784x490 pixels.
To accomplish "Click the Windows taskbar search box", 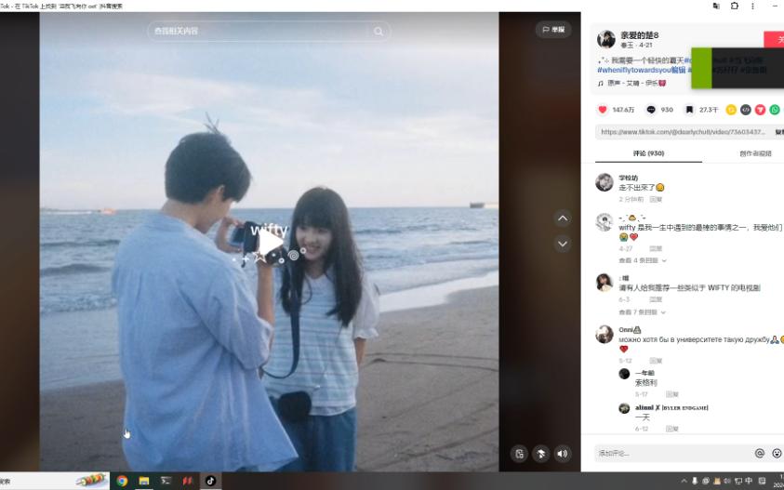I will point(54,481).
